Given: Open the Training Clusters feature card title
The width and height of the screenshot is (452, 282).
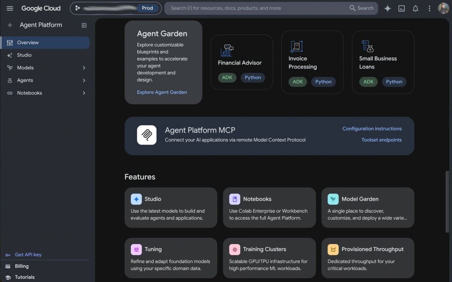Looking at the screenshot, I should [x=265, y=249].
